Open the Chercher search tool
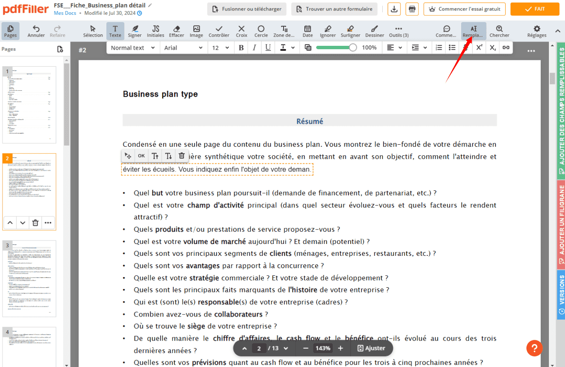This screenshot has width=565, height=367. point(499,31)
